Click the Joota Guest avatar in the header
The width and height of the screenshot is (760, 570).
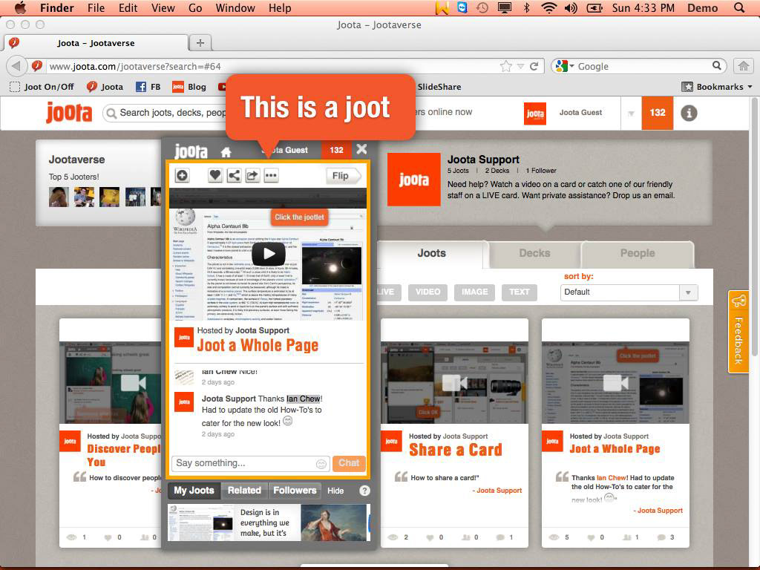click(x=535, y=114)
